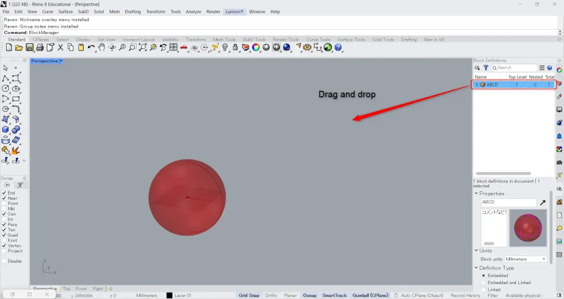
Task: Collapse the Properties section
Action: tap(476, 193)
